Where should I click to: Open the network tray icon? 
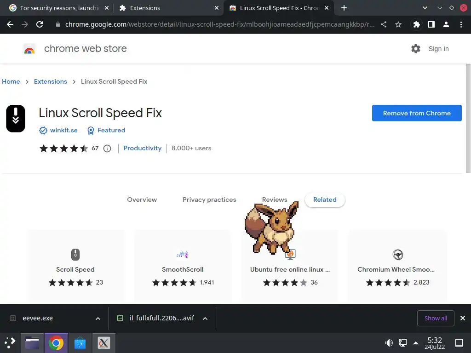402,343
